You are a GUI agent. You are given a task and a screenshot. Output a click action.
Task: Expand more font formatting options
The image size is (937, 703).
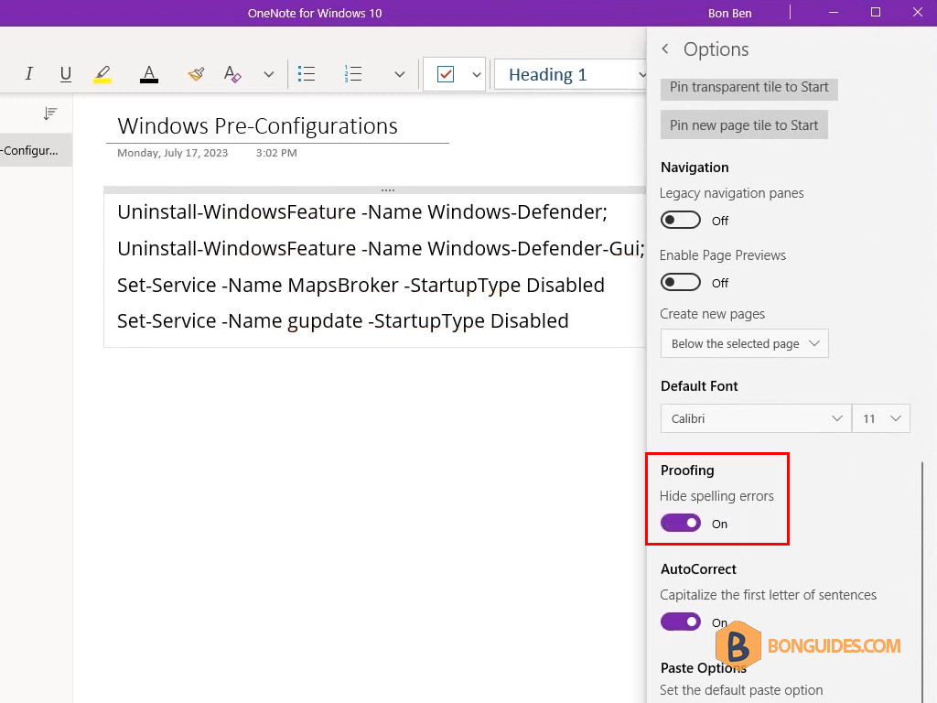(x=269, y=75)
